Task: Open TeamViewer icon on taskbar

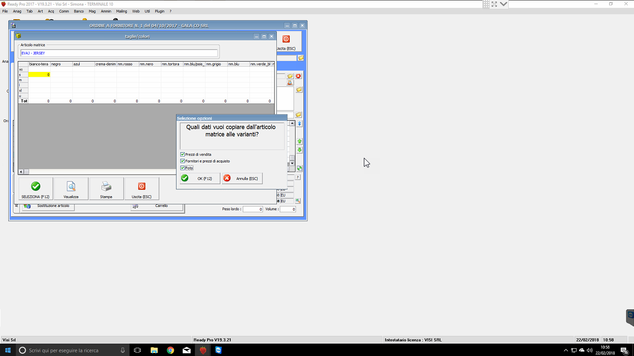Action: tap(218, 350)
